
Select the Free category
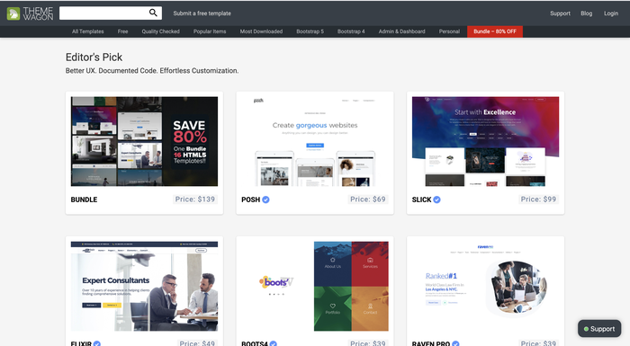[x=123, y=31]
